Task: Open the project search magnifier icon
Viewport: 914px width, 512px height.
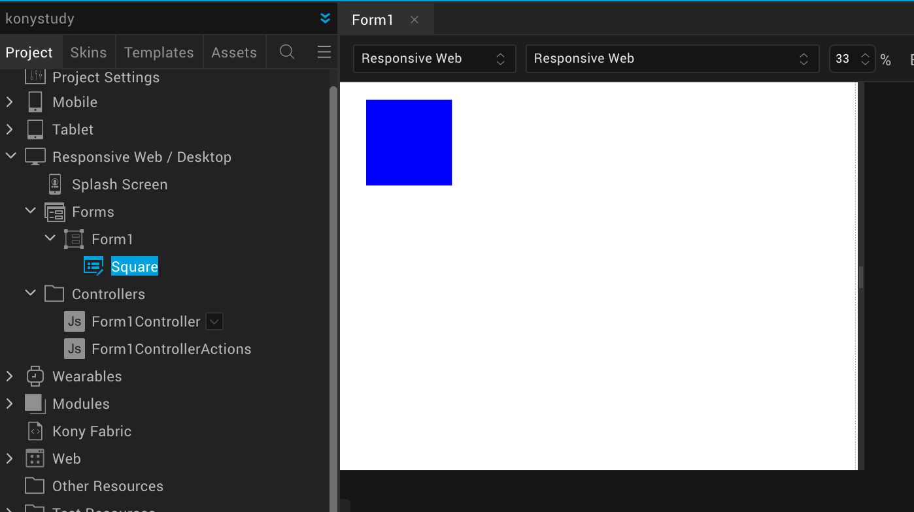Action: click(287, 52)
